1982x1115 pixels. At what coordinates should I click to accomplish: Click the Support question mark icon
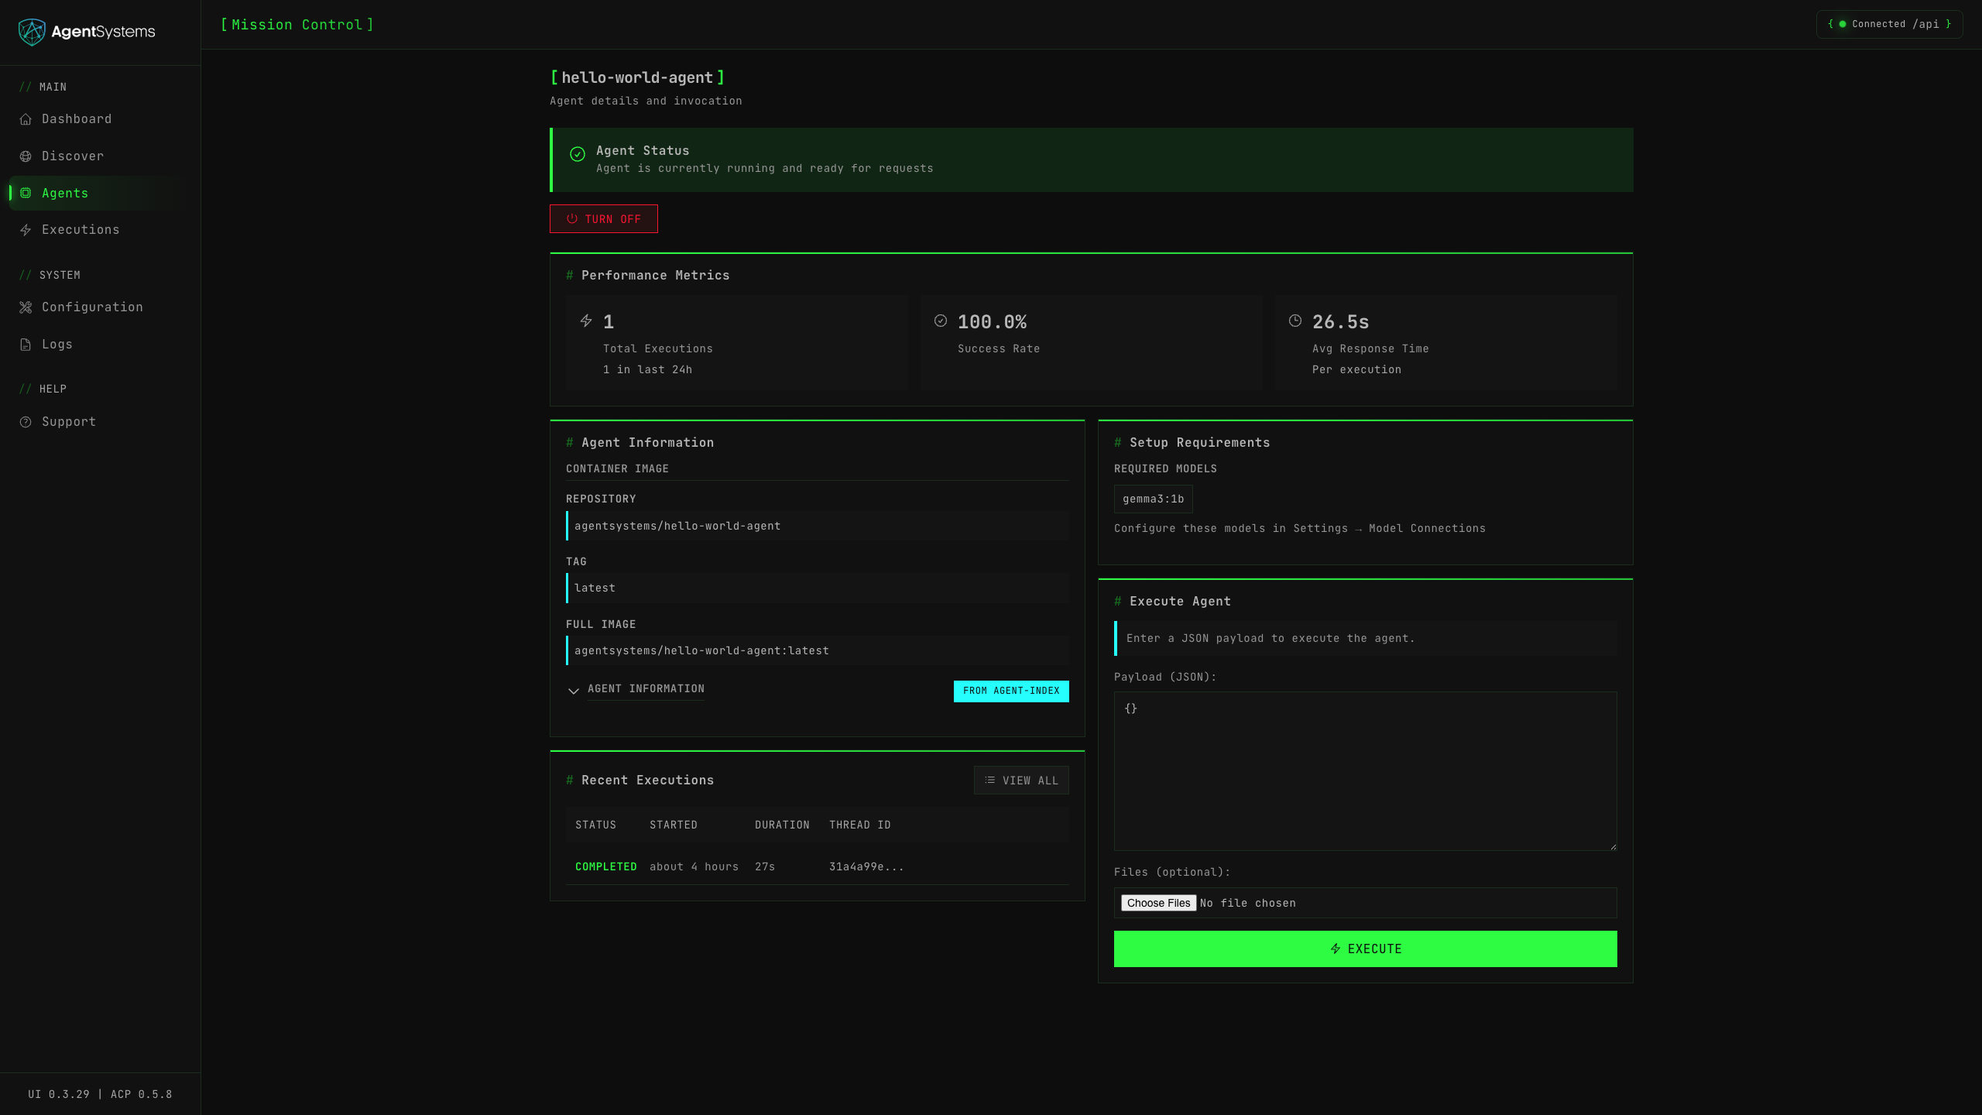click(26, 422)
